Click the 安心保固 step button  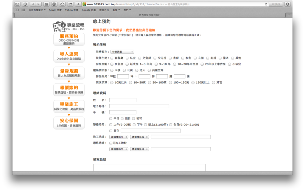pos(69,123)
